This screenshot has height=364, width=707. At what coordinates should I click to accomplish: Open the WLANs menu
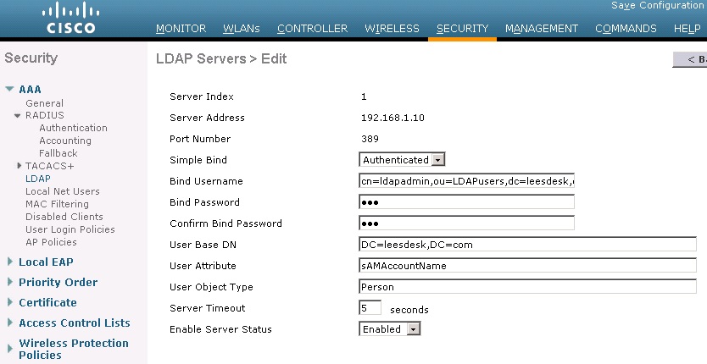click(x=242, y=29)
